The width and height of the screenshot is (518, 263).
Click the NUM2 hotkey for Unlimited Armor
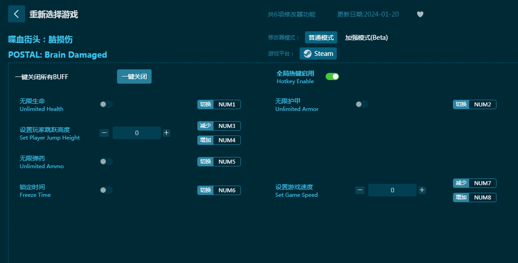pos(482,104)
